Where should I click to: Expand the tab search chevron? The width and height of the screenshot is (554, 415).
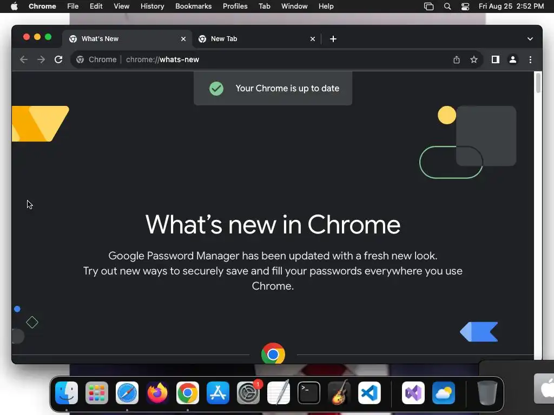(x=530, y=39)
